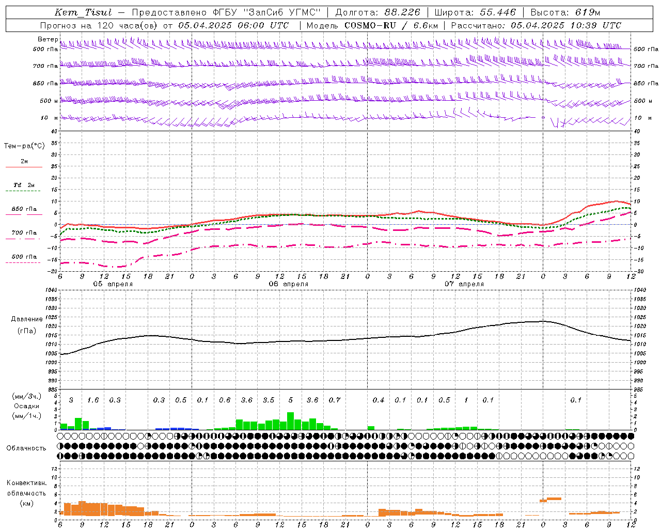Click the computed time "Рассчитано: 05.04.2025 10:39 UTC"
The image size is (661, 529).
click(536, 25)
